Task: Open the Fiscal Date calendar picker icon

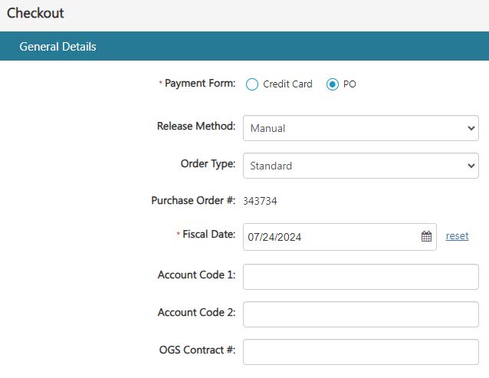Action: click(x=426, y=237)
